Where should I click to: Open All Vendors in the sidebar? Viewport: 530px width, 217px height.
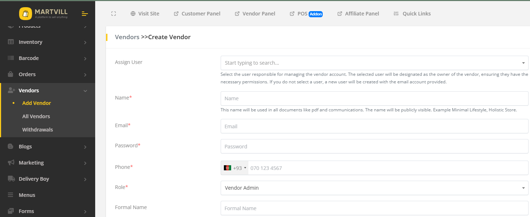36,116
